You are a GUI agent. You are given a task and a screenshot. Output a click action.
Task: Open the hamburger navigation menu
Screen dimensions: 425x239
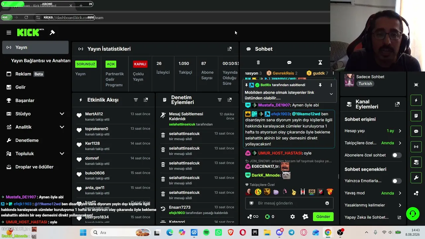pyautogui.click(x=9, y=33)
